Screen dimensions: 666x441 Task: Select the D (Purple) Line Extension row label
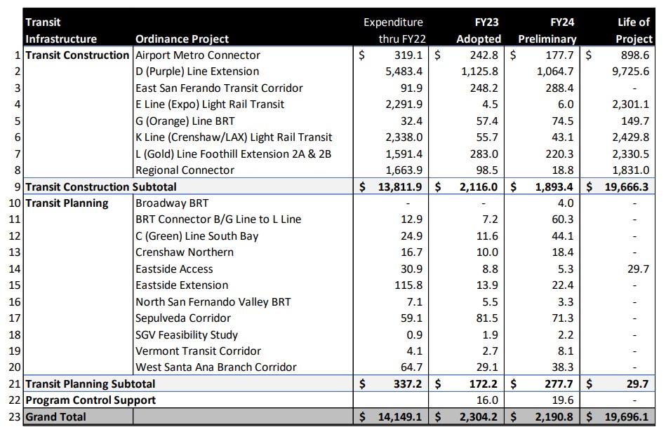pos(197,72)
